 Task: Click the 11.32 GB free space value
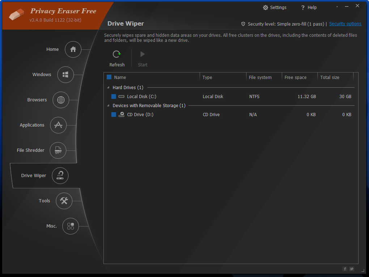(x=307, y=97)
